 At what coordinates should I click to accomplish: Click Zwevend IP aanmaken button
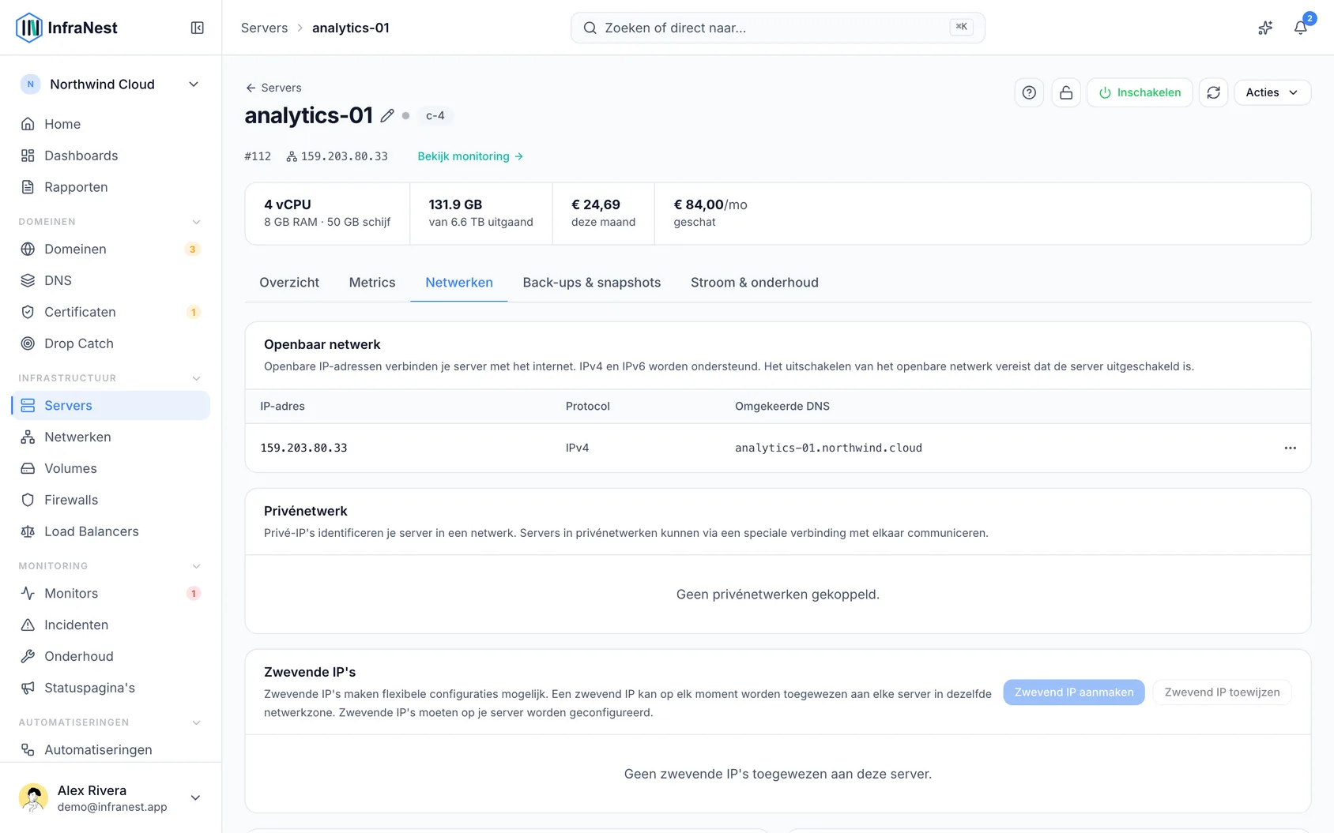click(1074, 692)
